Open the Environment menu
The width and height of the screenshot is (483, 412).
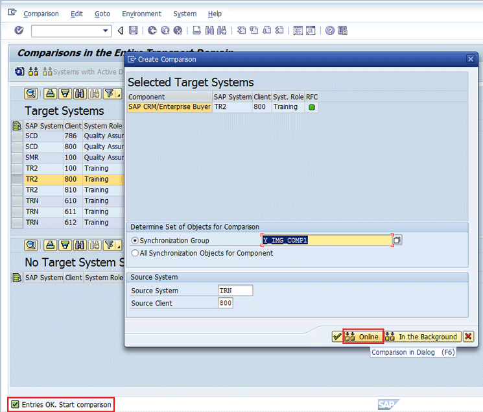pos(141,14)
